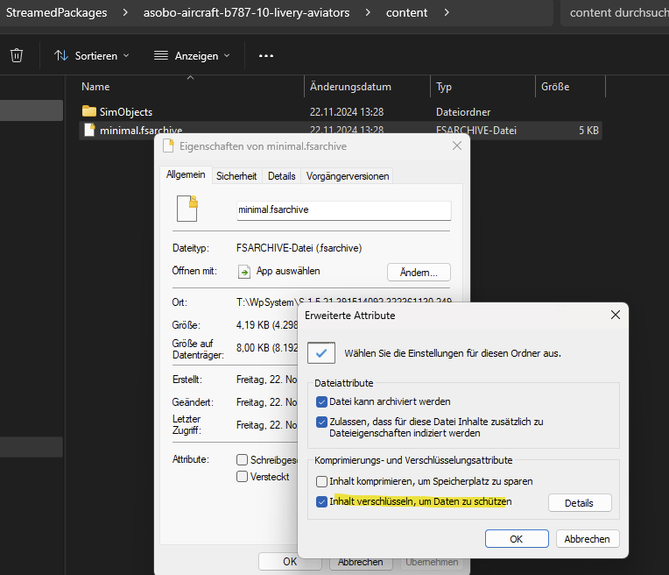Click the file name field minimal.fsarchive

pos(343,210)
